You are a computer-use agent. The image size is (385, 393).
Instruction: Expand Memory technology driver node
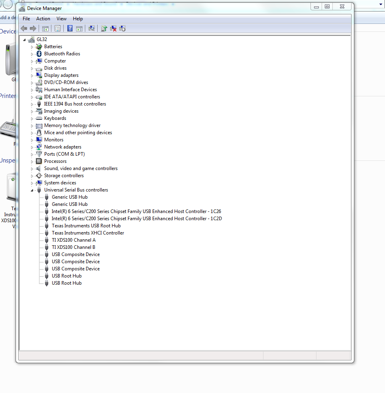point(32,125)
